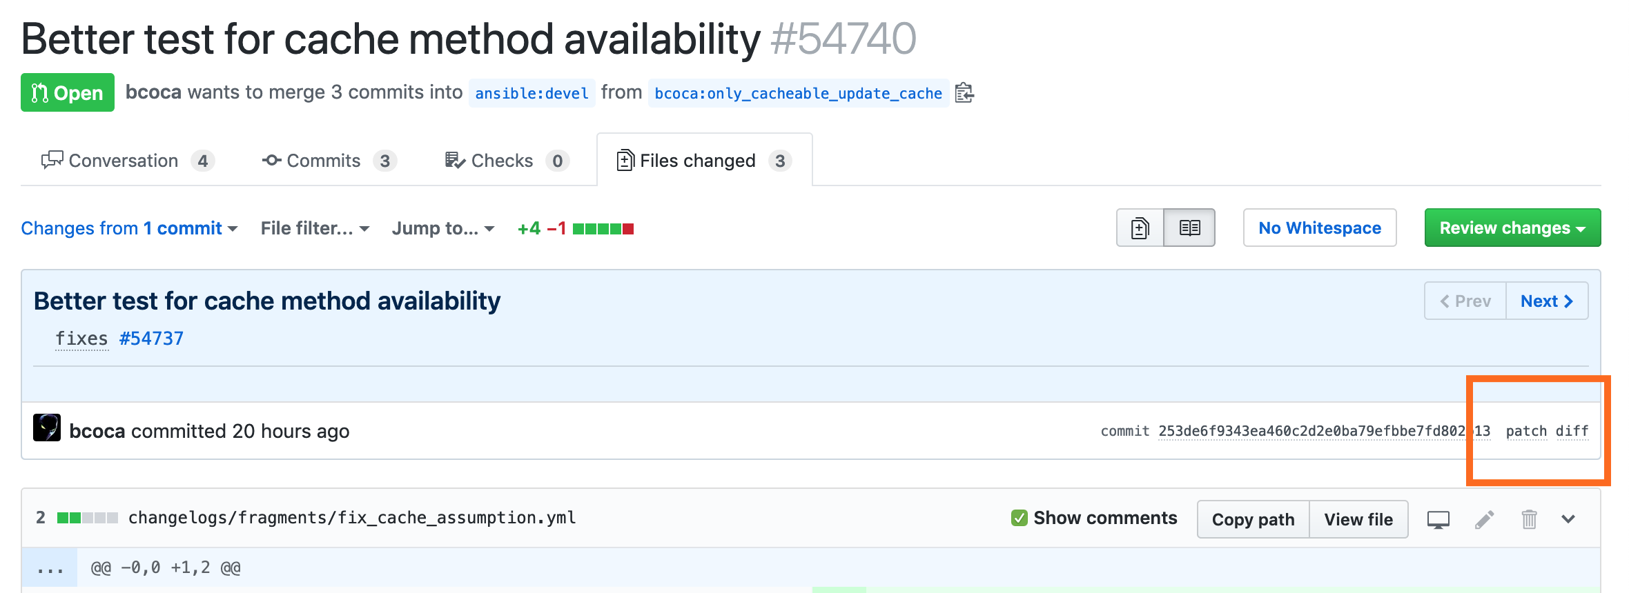The image size is (1629, 593).
Task: Delete the changelog fragment via trash icon
Action: (1529, 519)
